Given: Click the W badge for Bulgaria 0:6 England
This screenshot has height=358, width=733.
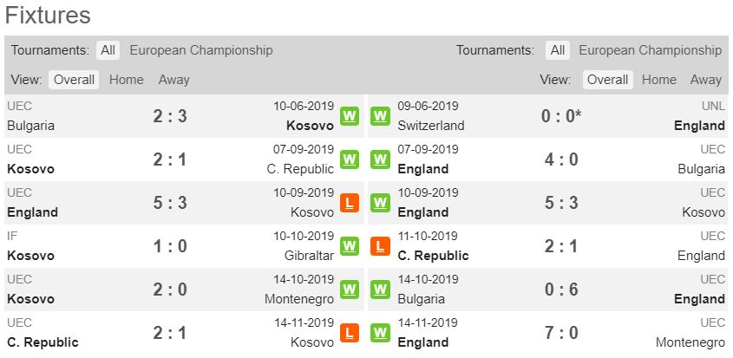Looking at the screenshot, I should [x=380, y=290].
